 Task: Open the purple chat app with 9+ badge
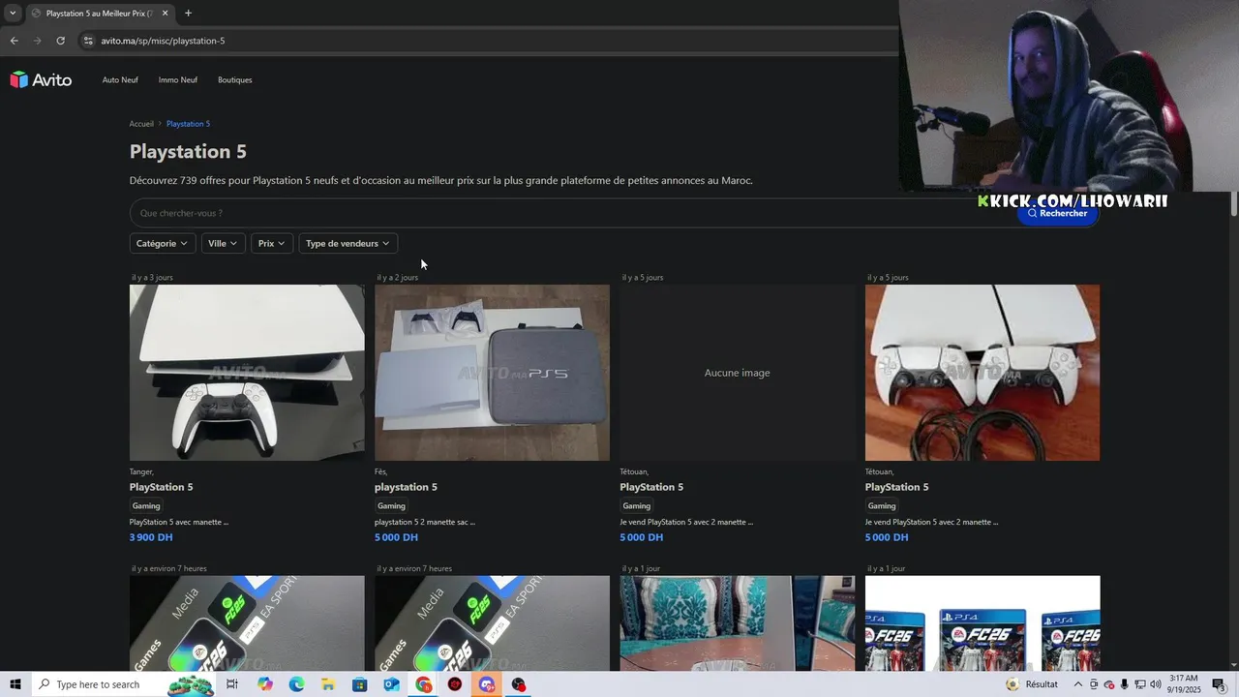(487, 684)
